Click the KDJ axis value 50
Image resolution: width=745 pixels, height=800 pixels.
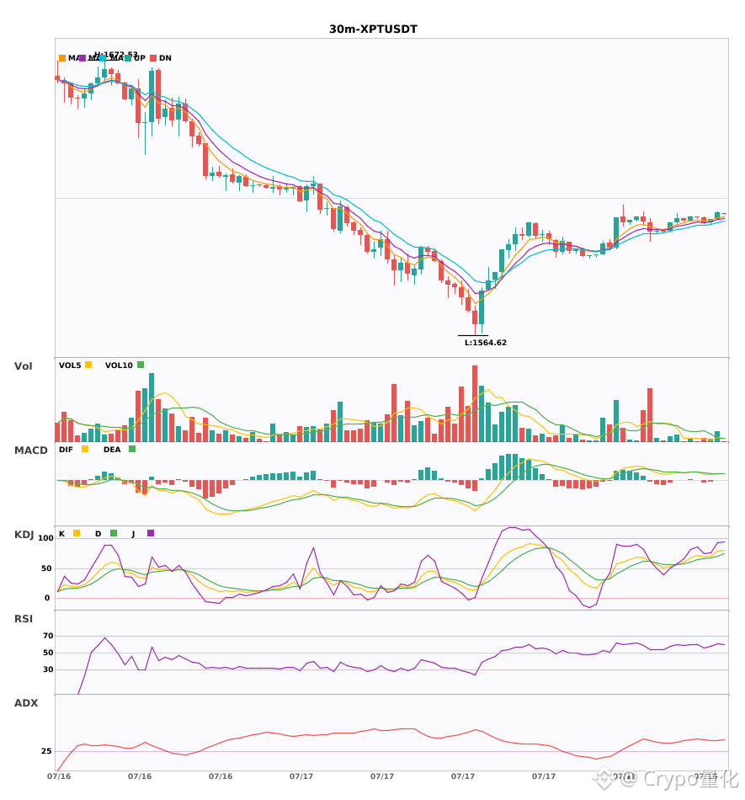click(x=46, y=568)
